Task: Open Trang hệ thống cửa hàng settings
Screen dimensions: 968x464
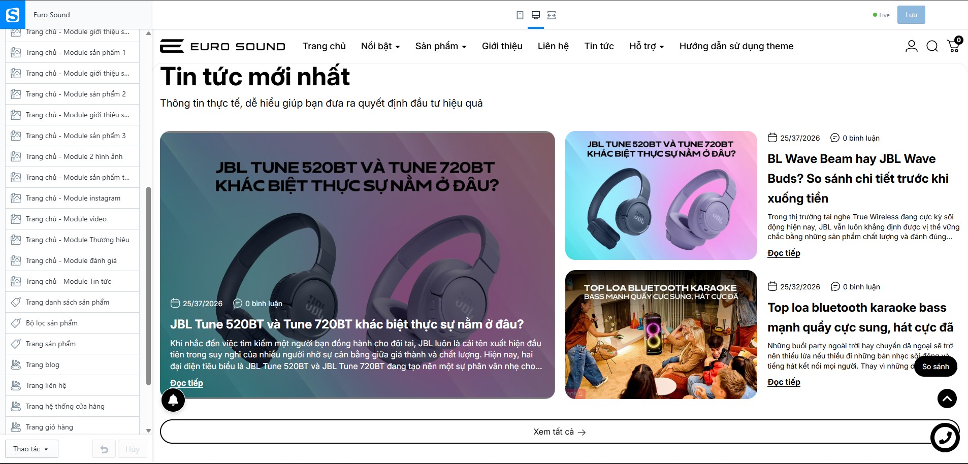Action: point(72,406)
